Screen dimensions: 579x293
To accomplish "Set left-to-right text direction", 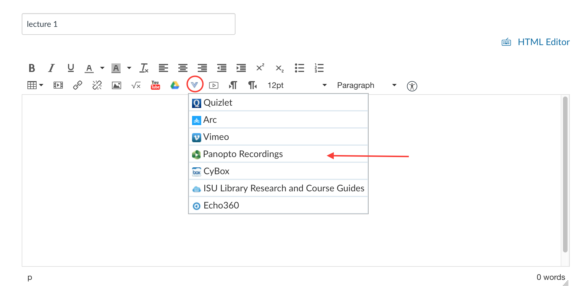I will tap(233, 85).
